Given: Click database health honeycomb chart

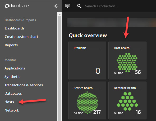Looking at the screenshot, I should (127, 101).
